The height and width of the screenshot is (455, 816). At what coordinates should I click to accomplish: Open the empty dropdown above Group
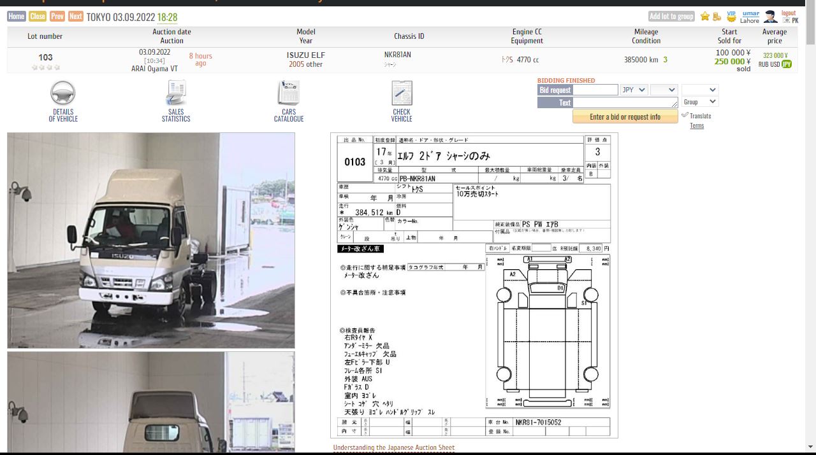click(x=699, y=90)
